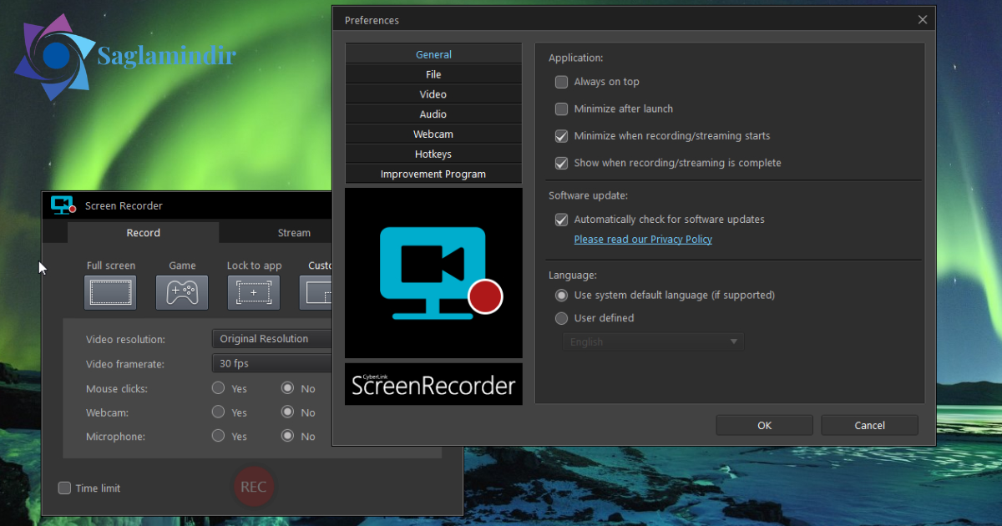Screen dimensions: 1002x526
Task: Click the Webcam: label in Screen Recorder
Action: pos(107,412)
